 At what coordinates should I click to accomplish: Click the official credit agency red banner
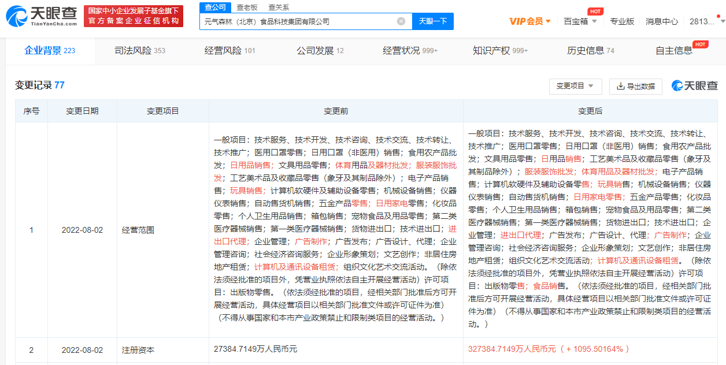tap(134, 16)
